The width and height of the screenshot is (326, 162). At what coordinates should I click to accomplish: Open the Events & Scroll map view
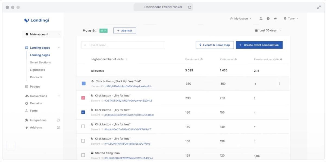pyautogui.click(x=215, y=45)
